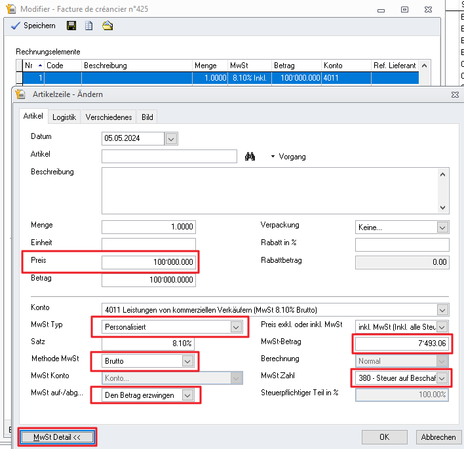This screenshot has width=464, height=449.
Task: Select the Artikel tab
Action: 33,116
